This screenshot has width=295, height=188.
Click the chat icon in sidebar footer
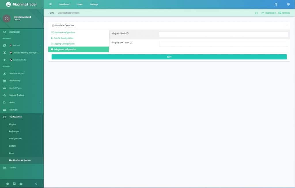click(14, 184)
